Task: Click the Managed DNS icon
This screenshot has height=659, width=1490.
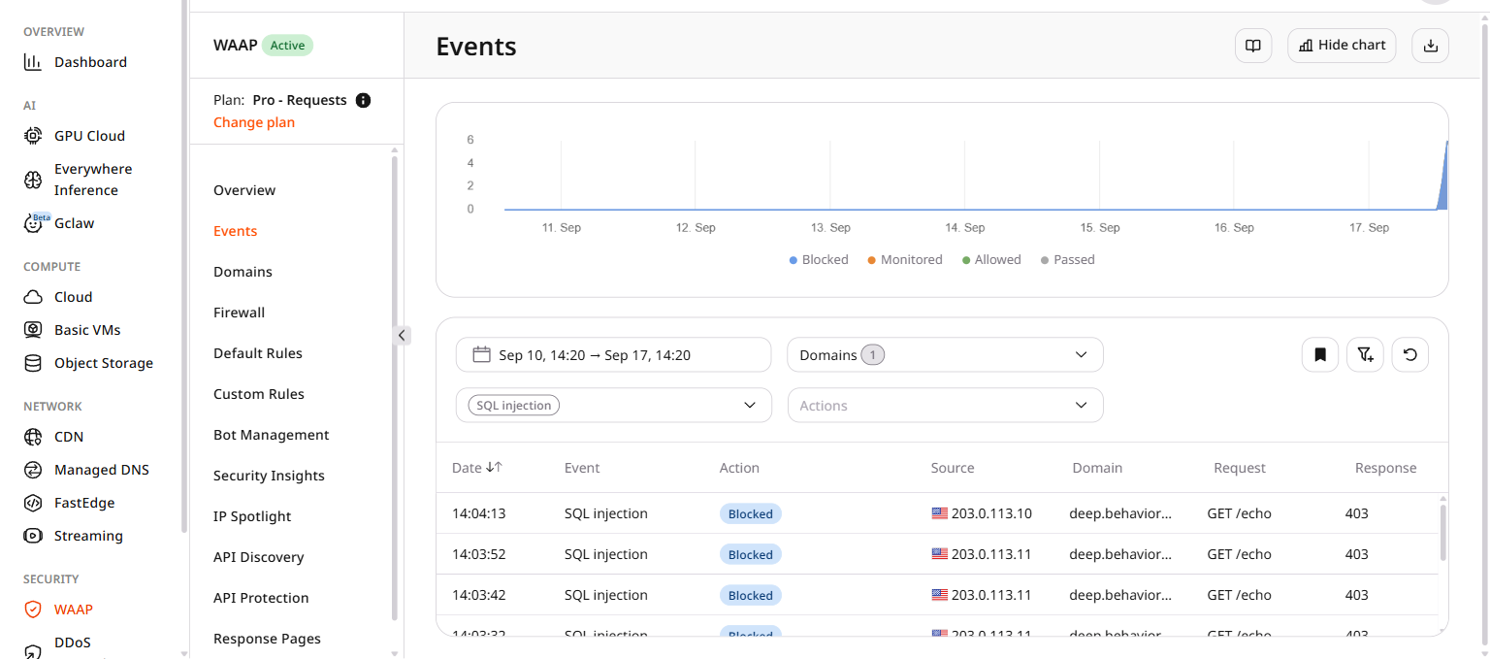Action: tap(33, 470)
